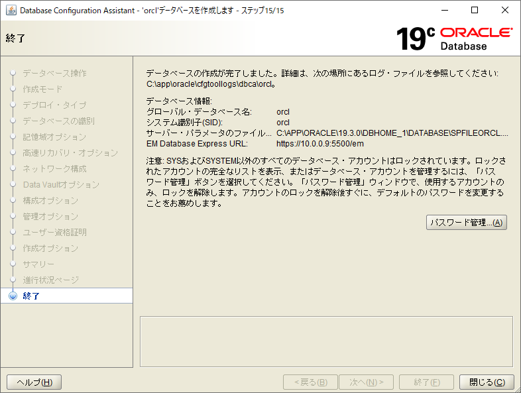Select the 記憶域オプション step
Viewport: 521px width, 393px height.
point(54,137)
